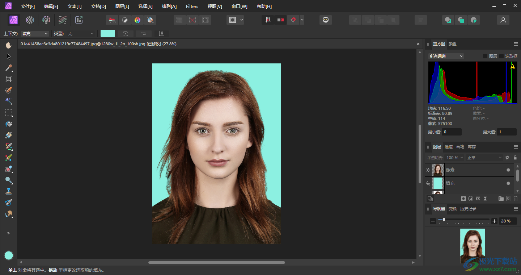The height and width of the screenshot is (275, 521).
Task: Select the Flood Fill bucket tool
Action: (9, 124)
